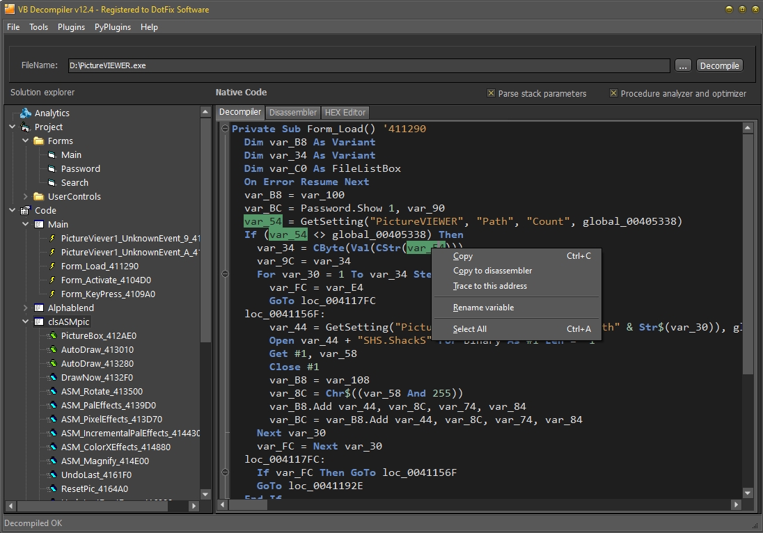
Task: Choose Select All in context menu
Action: (x=517, y=329)
